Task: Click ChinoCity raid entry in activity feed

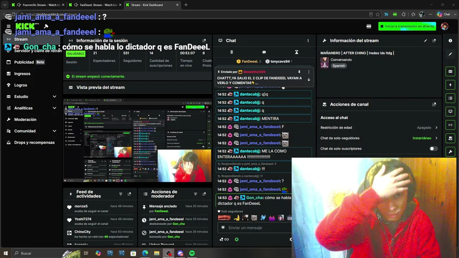Action: (x=100, y=234)
